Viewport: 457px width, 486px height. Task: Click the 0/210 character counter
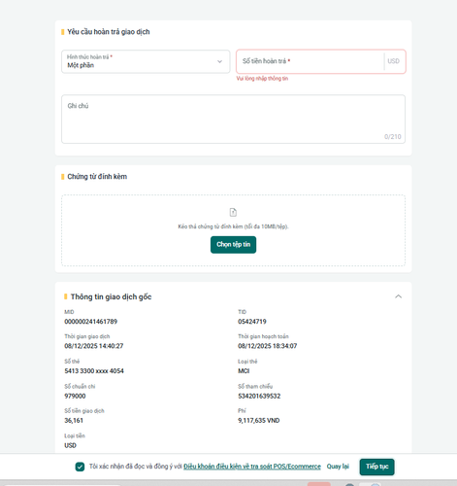(393, 137)
